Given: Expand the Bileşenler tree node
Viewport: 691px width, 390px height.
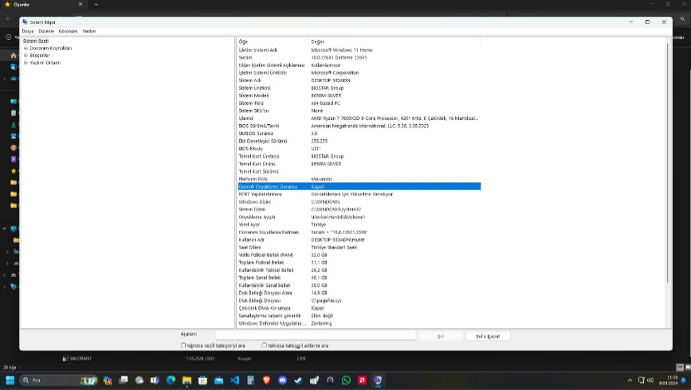Looking at the screenshot, I should coord(26,56).
